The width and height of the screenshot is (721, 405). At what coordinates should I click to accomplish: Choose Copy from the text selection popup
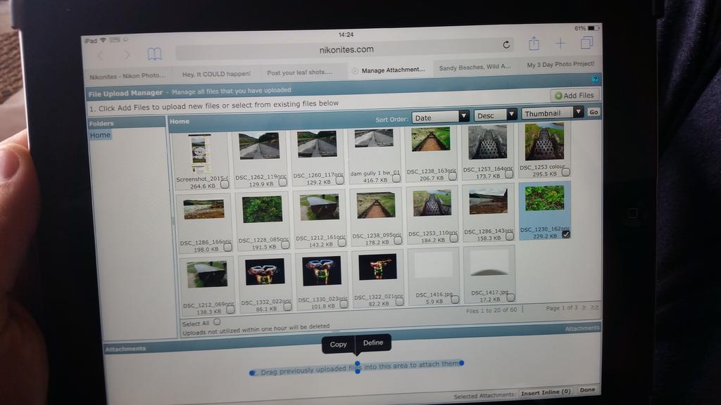click(x=338, y=344)
